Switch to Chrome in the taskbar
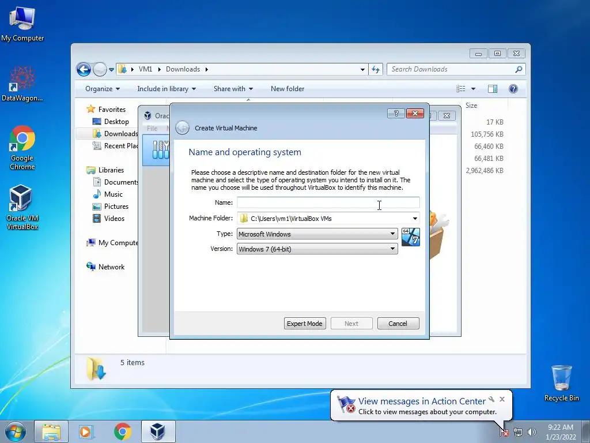The width and height of the screenshot is (590, 443). 122,431
